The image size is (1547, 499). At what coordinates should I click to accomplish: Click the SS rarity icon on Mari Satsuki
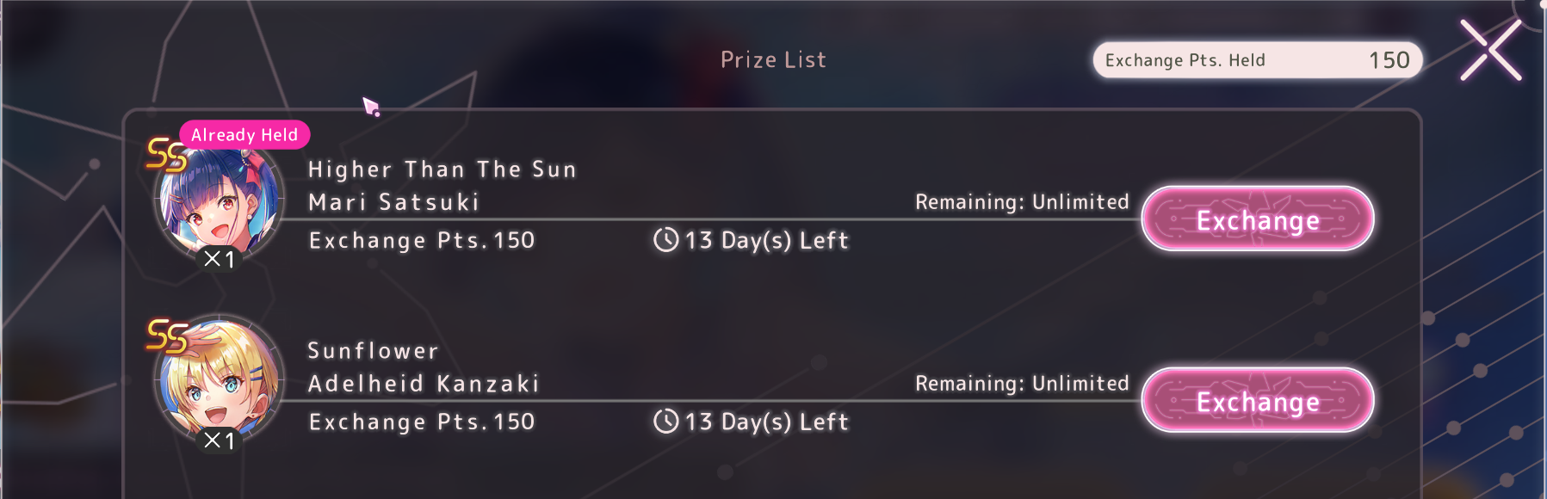pos(166,155)
